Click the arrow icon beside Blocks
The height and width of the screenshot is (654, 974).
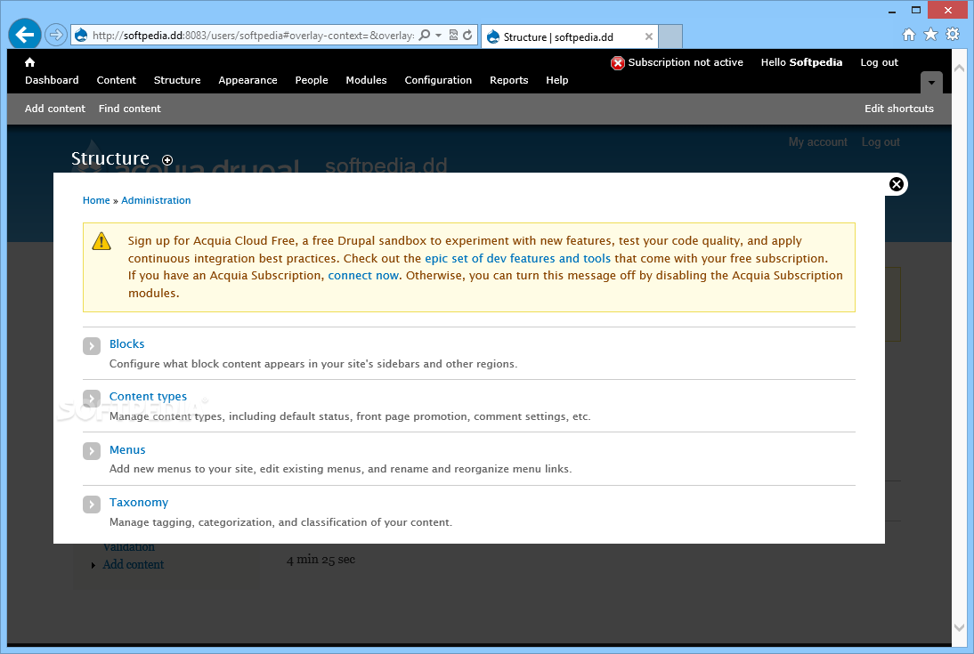coord(92,346)
